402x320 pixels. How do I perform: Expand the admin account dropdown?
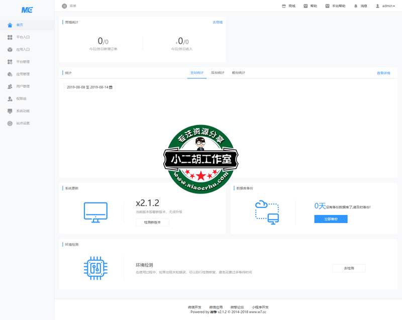pyautogui.click(x=385, y=6)
